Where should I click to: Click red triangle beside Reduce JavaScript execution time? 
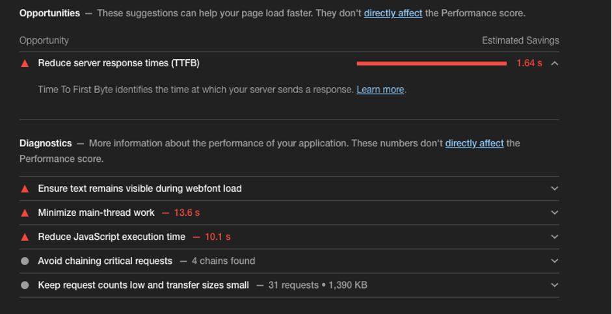click(x=25, y=237)
